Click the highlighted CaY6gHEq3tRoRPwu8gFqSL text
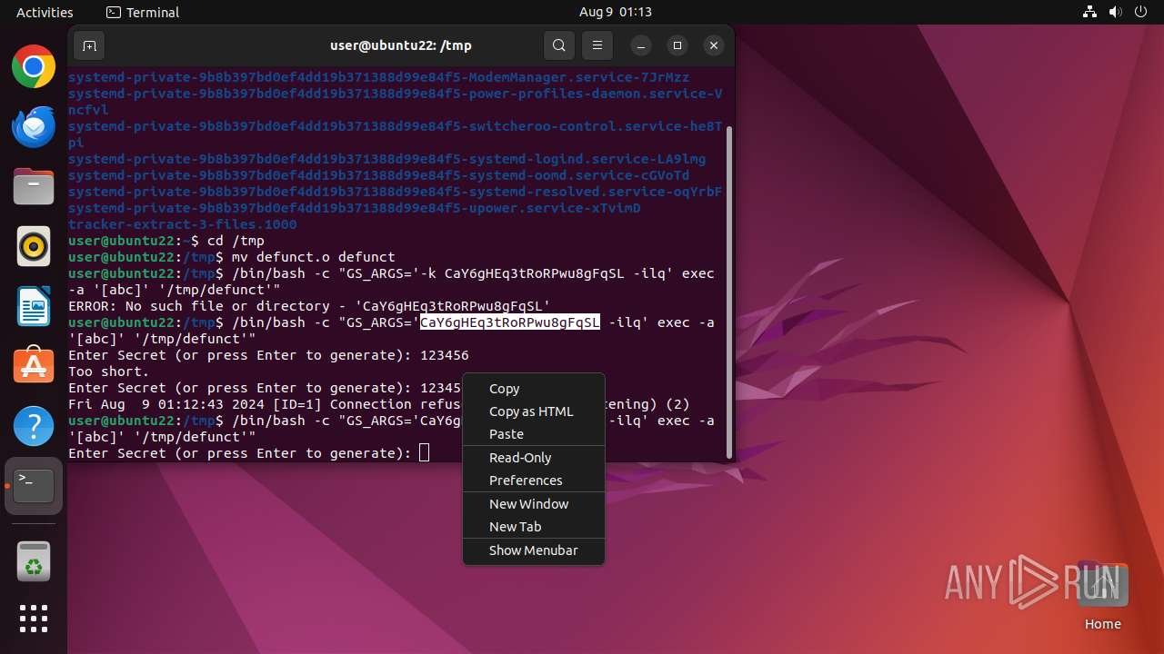1164x654 pixels. coord(509,322)
